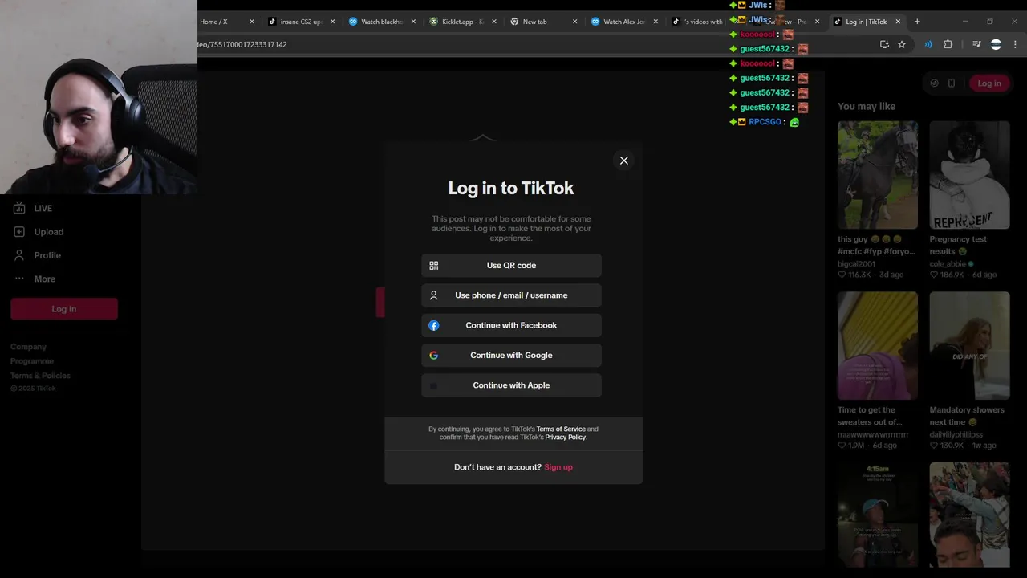This screenshot has width=1027, height=578.
Task: Close the Kicklet.app tab
Action: click(x=493, y=22)
